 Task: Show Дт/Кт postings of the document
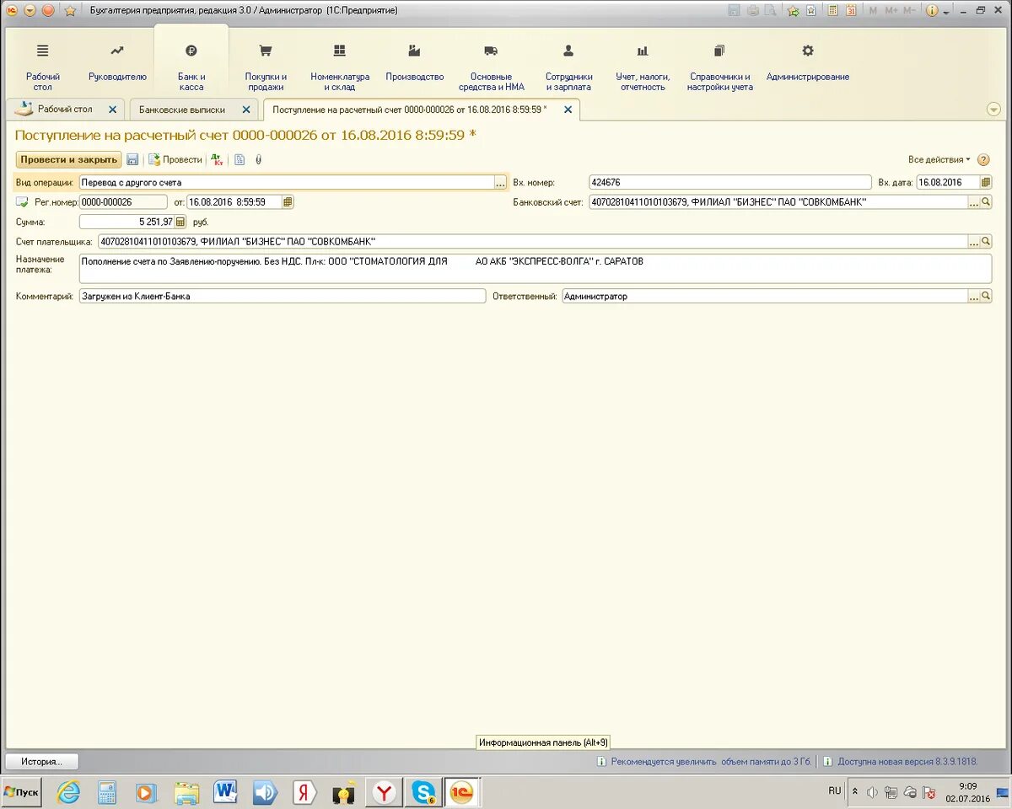click(x=217, y=159)
